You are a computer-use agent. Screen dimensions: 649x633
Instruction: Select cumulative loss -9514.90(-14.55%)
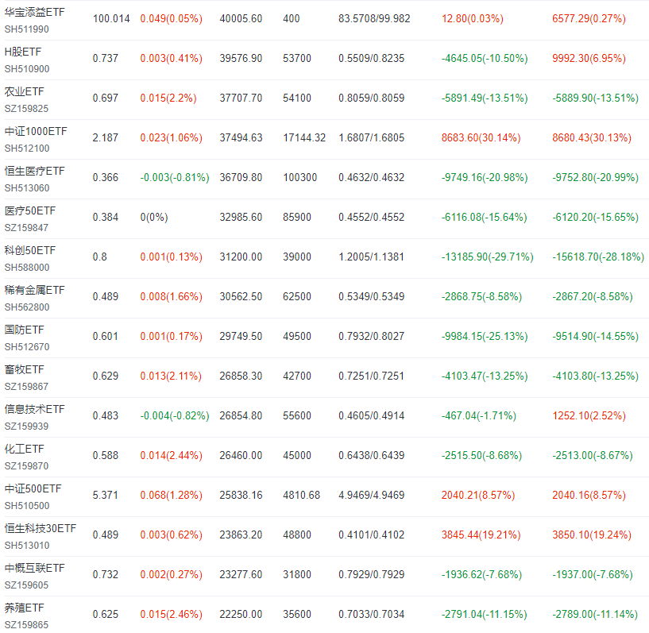tap(595, 337)
